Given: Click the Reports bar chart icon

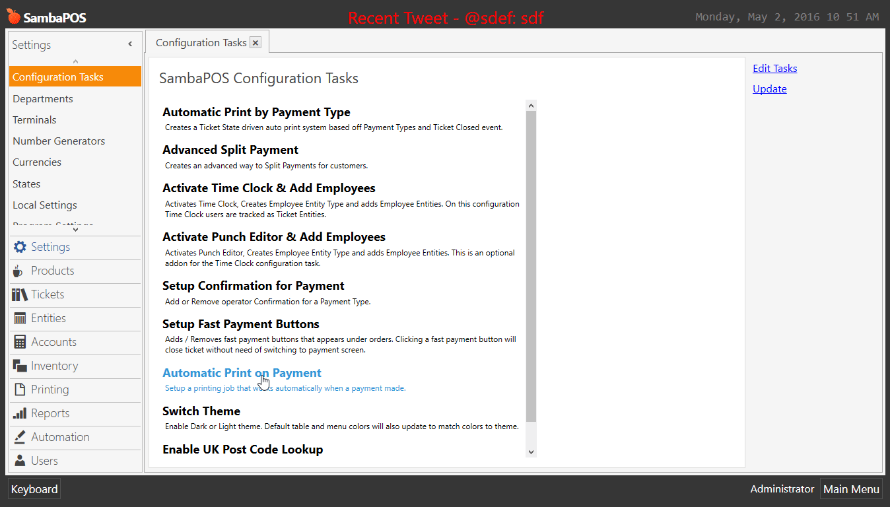Looking at the screenshot, I should click(x=20, y=413).
